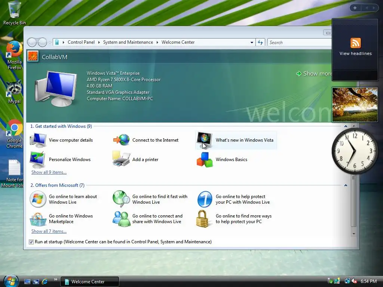Select the Mozilla Firefox desktop shortcut
This screenshot has height=287, width=383.
pos(14,56)
